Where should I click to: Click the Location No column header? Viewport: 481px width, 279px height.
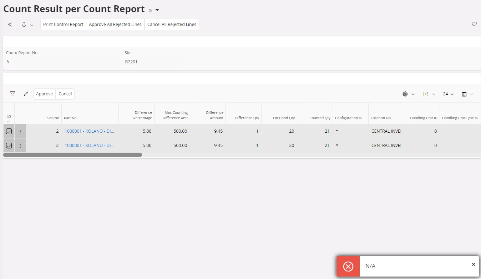pos(381,118)
